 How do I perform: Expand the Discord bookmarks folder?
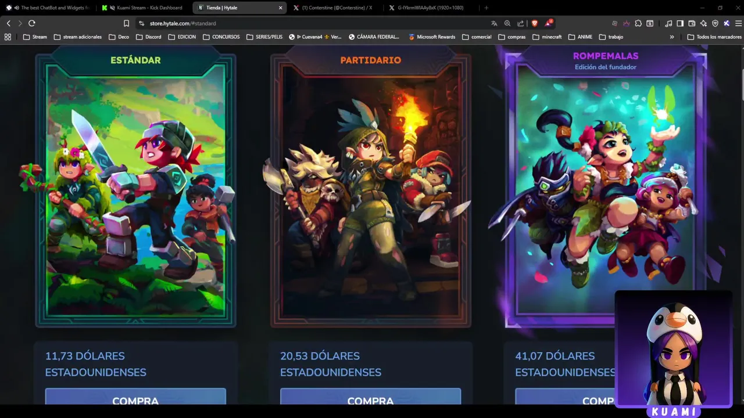click(149, 37)
